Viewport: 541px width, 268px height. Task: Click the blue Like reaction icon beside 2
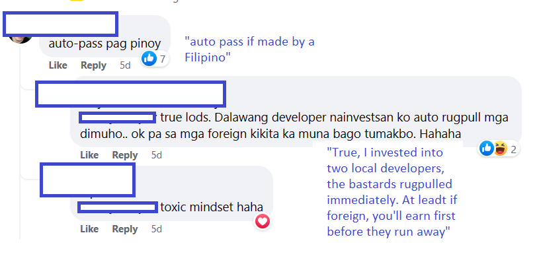click(487, 149)
